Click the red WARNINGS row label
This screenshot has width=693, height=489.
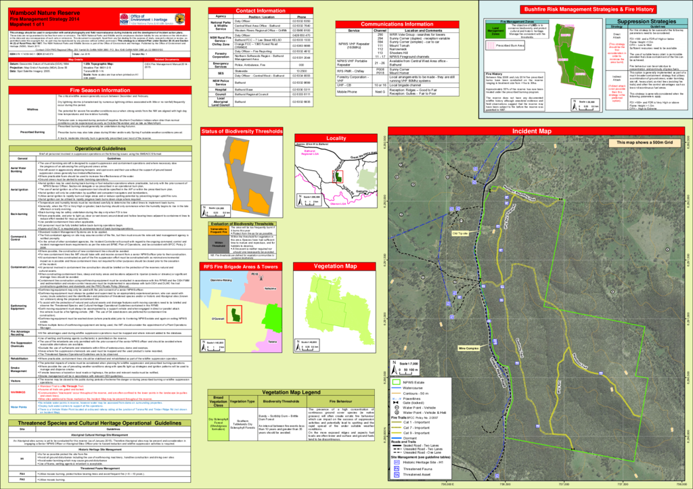pyautogui.click(x=18, y=392)
